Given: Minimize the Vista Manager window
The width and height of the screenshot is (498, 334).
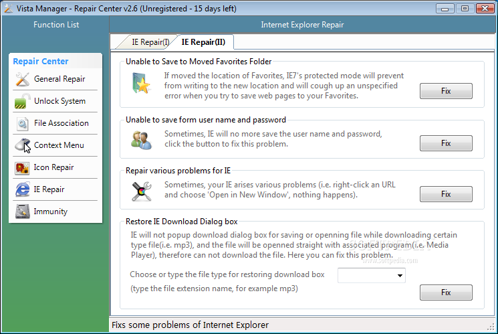Looking at the screenshot, I should pos(445,9).
